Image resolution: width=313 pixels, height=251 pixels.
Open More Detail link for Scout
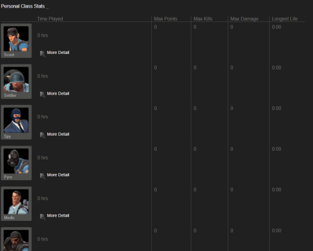pyautogui.click(x=58, y=53)
